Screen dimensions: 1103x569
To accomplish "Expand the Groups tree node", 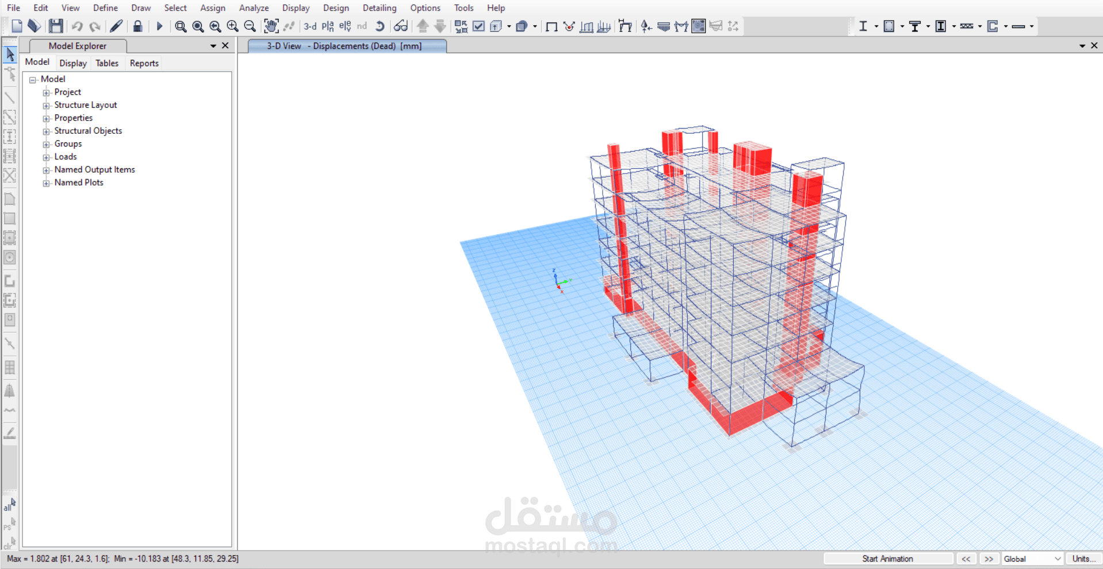I will pyautogui.click(x=47, y=144).
